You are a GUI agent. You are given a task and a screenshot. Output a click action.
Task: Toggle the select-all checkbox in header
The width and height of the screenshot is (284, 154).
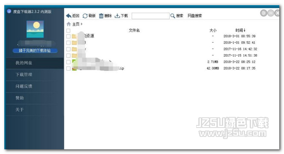click(68, 30)
